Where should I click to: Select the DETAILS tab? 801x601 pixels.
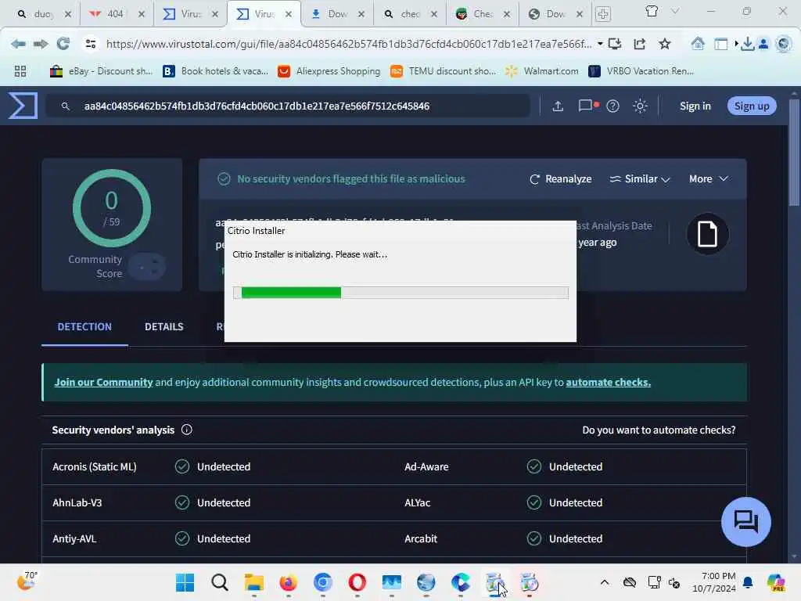(x=164, y=326)
